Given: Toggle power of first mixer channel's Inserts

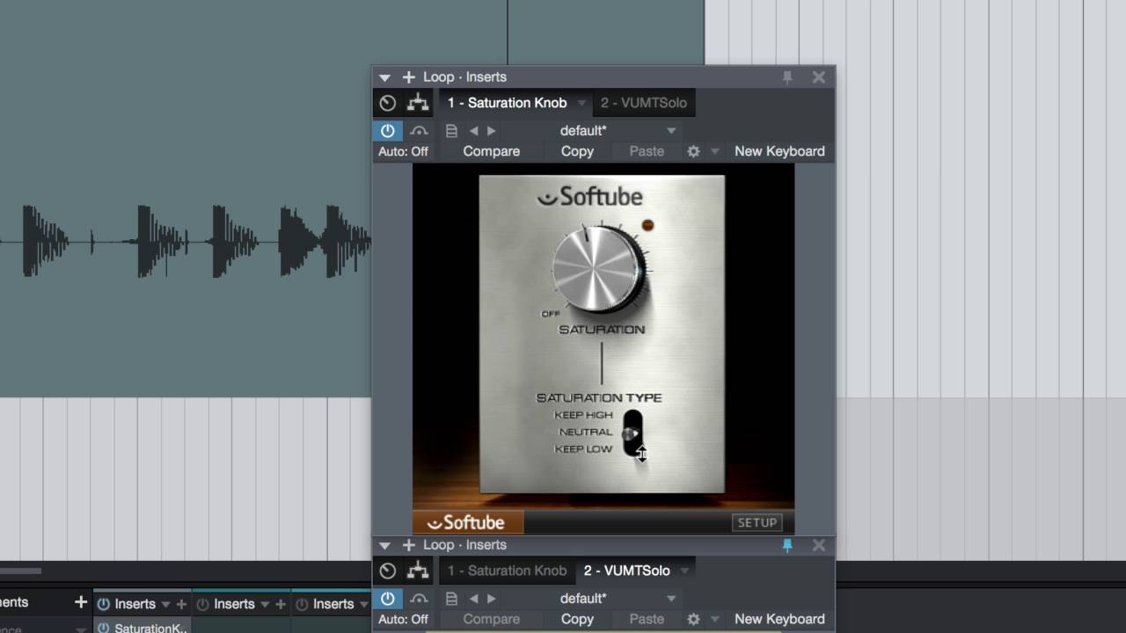Looking at the screenshot, I should point(104,604).
